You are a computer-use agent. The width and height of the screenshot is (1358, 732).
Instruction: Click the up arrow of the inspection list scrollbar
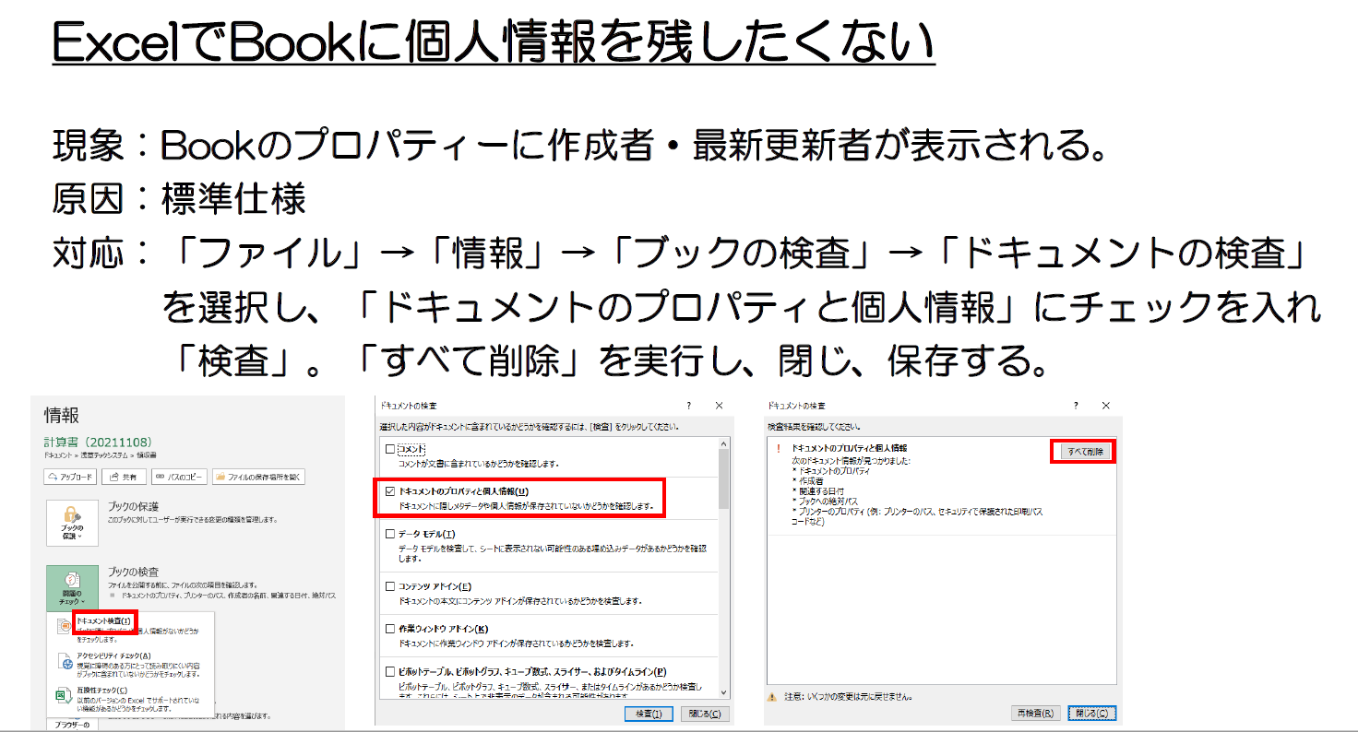(x=723, y=445)
